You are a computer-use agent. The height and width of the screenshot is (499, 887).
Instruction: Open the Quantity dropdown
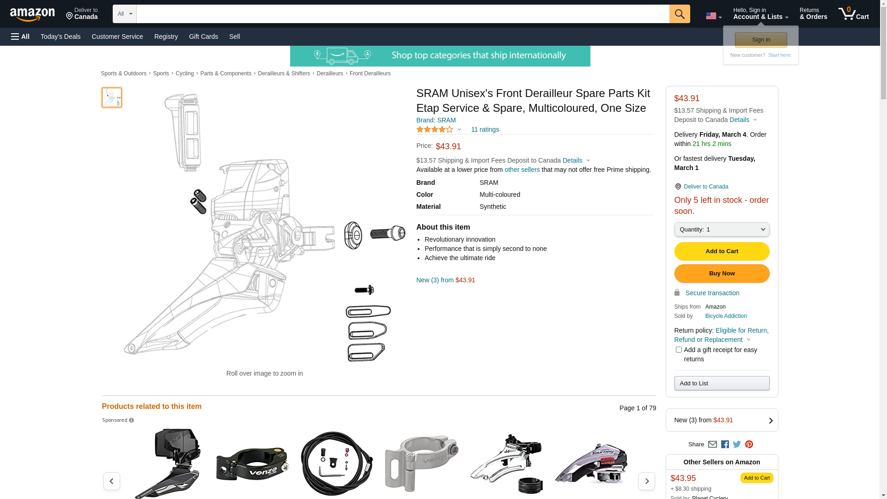coord(722,230)
